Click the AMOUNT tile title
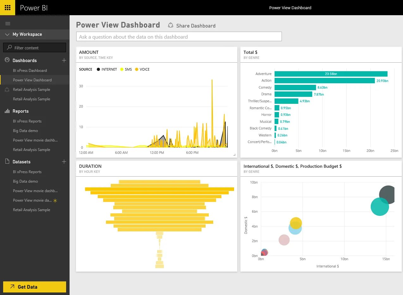Screen dimensions: 403x295 click(89, 52)
